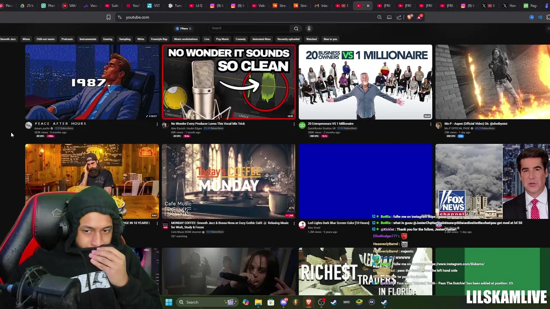Switch to Brave browser taskbar icon
This screenshot has width=550, height=309.
coord(309,302)
